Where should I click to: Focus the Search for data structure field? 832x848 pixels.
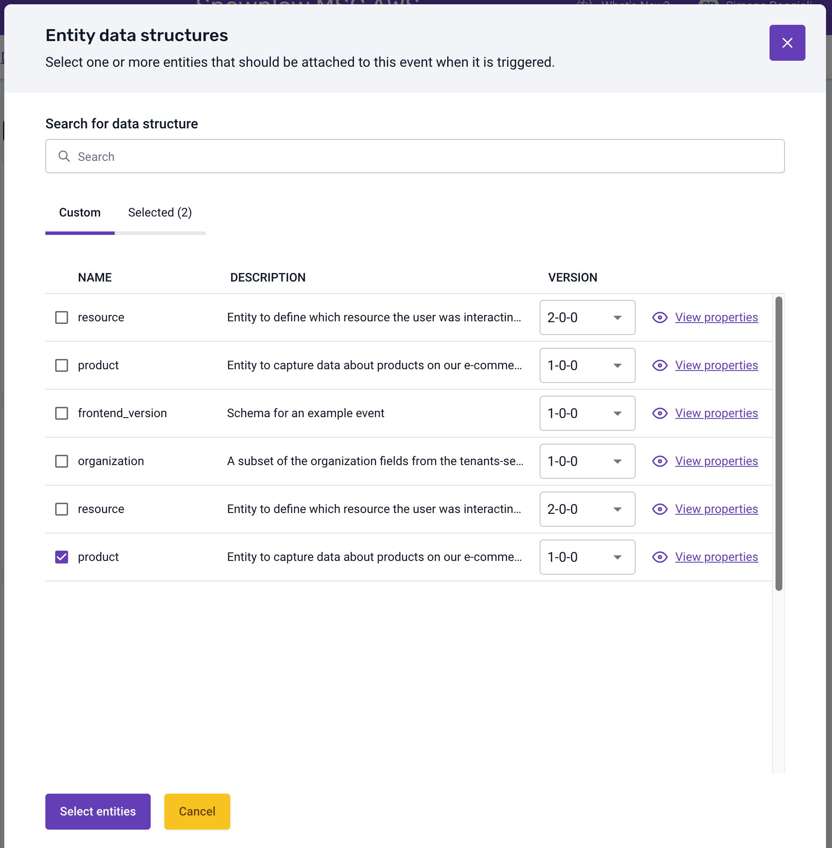tap(414, 157)
